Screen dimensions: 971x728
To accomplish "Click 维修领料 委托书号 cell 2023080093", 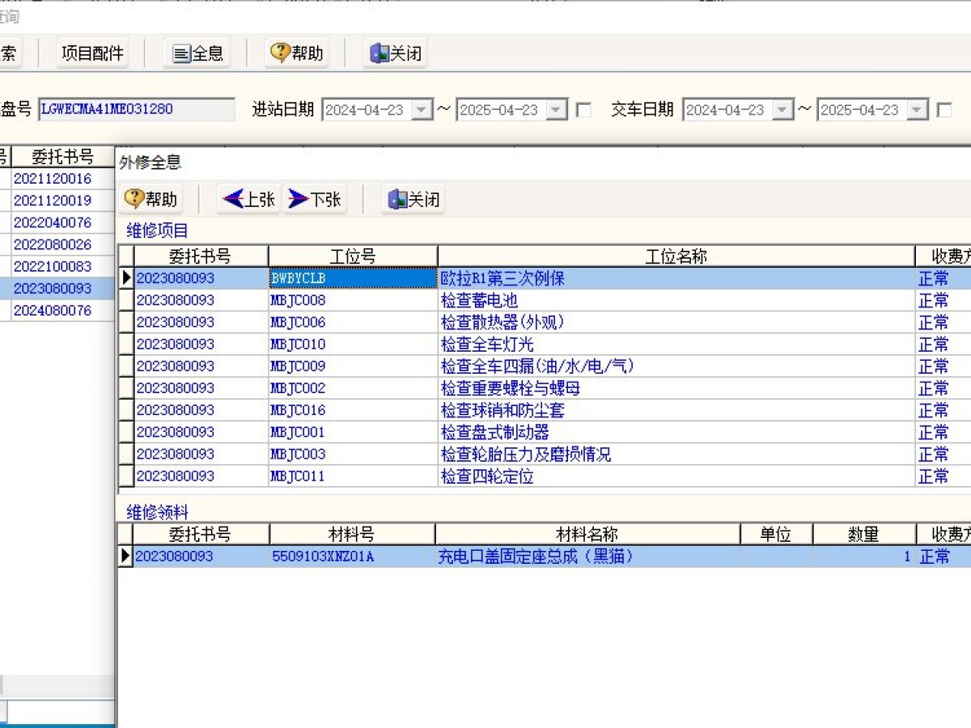I will [x=201, y=557].
